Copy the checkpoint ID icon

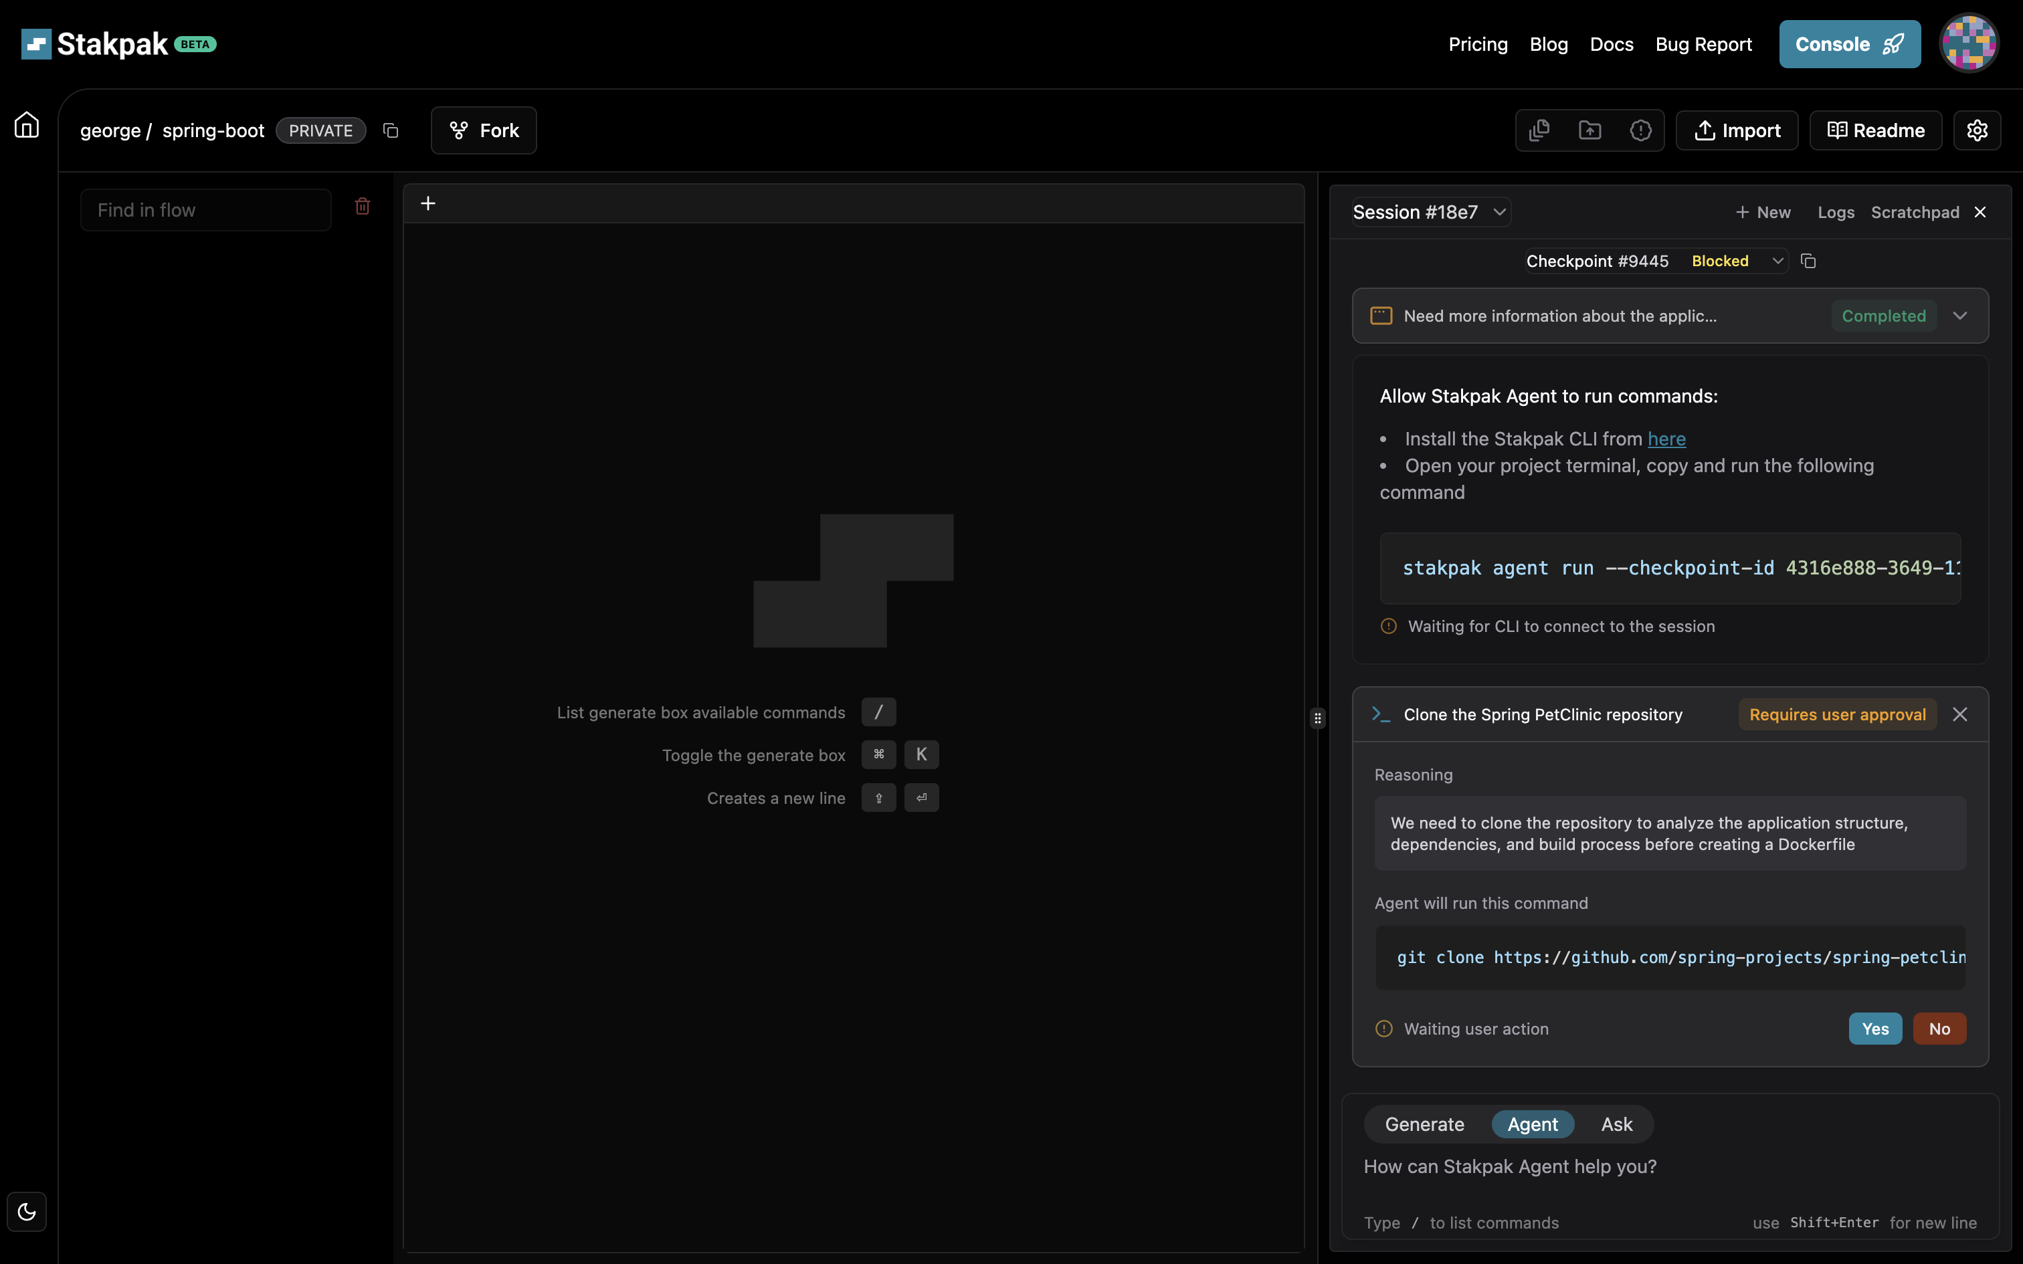[1808, 261]
